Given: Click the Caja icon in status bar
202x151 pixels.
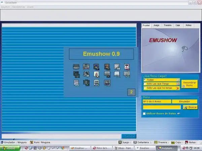Looking at the screenshot, I should click(x=173, y=142).
